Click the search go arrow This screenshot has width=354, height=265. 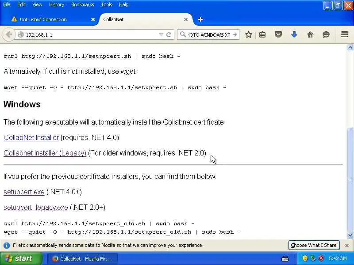click(235, 35)
